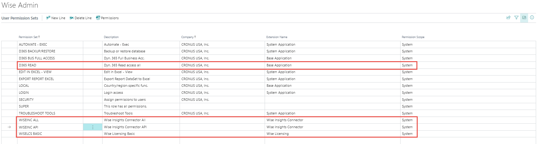Click the Delete Line action
537x144 pixels.
(80, 18)
